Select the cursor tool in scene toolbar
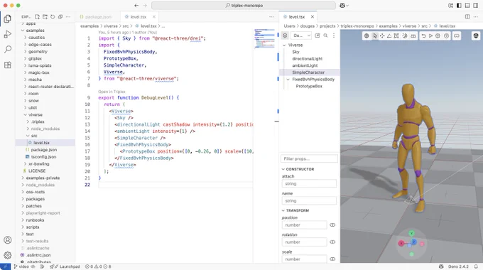Screen dimensions: 483x270 click(374, 36)
